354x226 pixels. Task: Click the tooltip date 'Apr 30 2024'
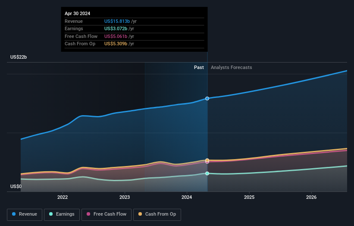pos(78,13)
